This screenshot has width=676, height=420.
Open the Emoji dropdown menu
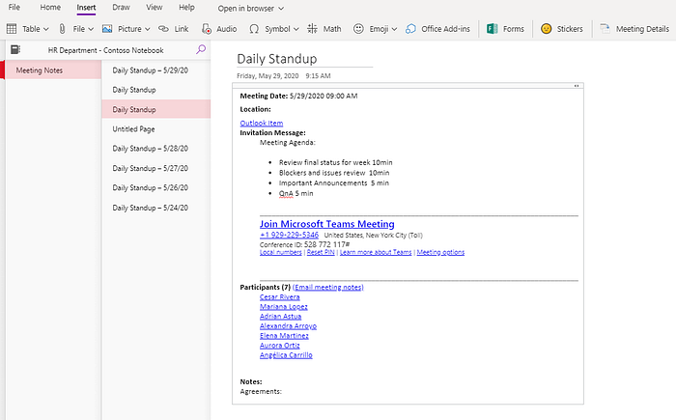point(394,29)
